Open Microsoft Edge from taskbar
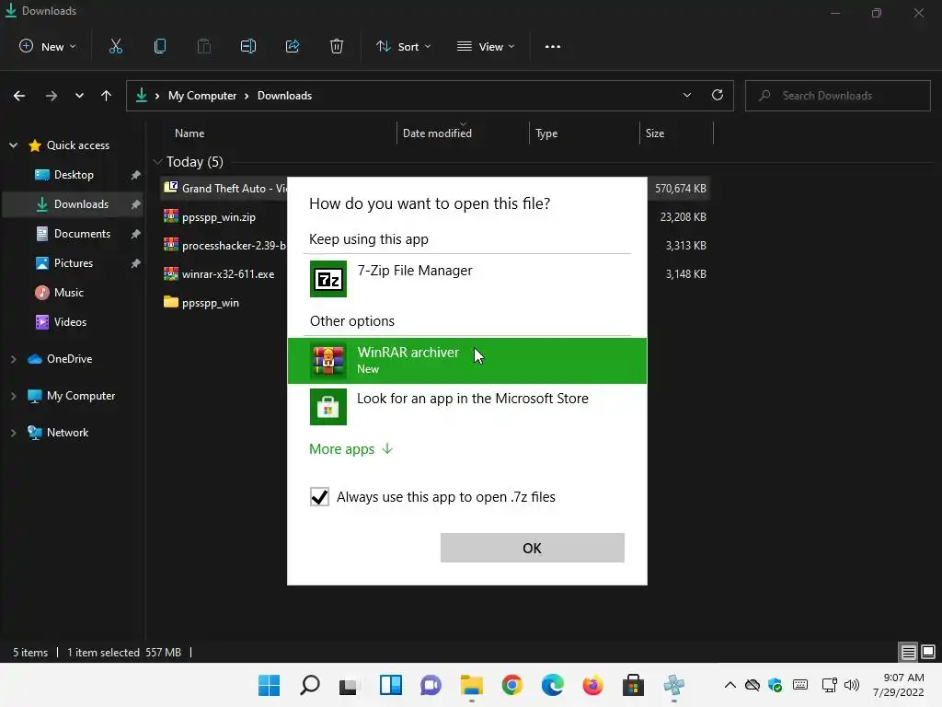 [552, 685]
